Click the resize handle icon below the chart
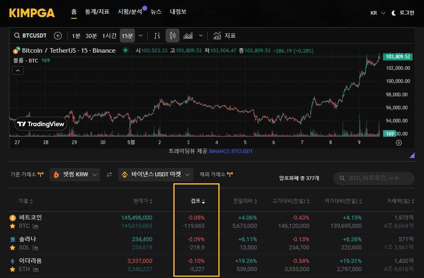 pos(412,155)
